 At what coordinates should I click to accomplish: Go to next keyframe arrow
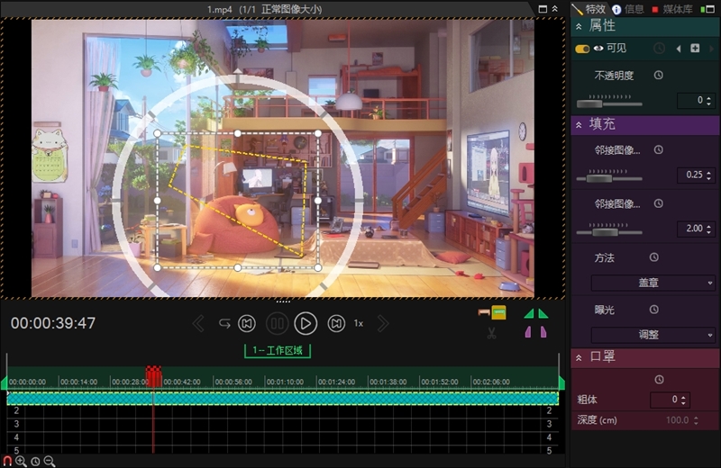tap(711, 49)
